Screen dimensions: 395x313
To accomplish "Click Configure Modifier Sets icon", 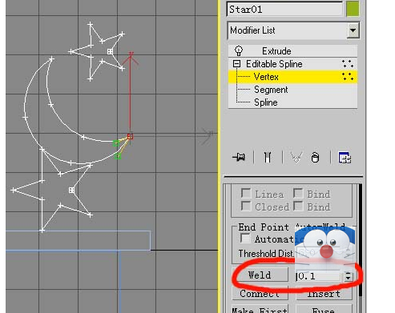I will click(x=345, y=157).
